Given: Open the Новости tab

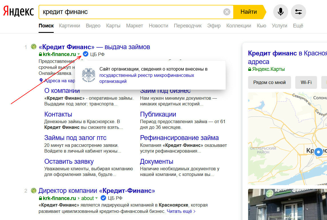Looking at the screenshot, I should point(158,26).
